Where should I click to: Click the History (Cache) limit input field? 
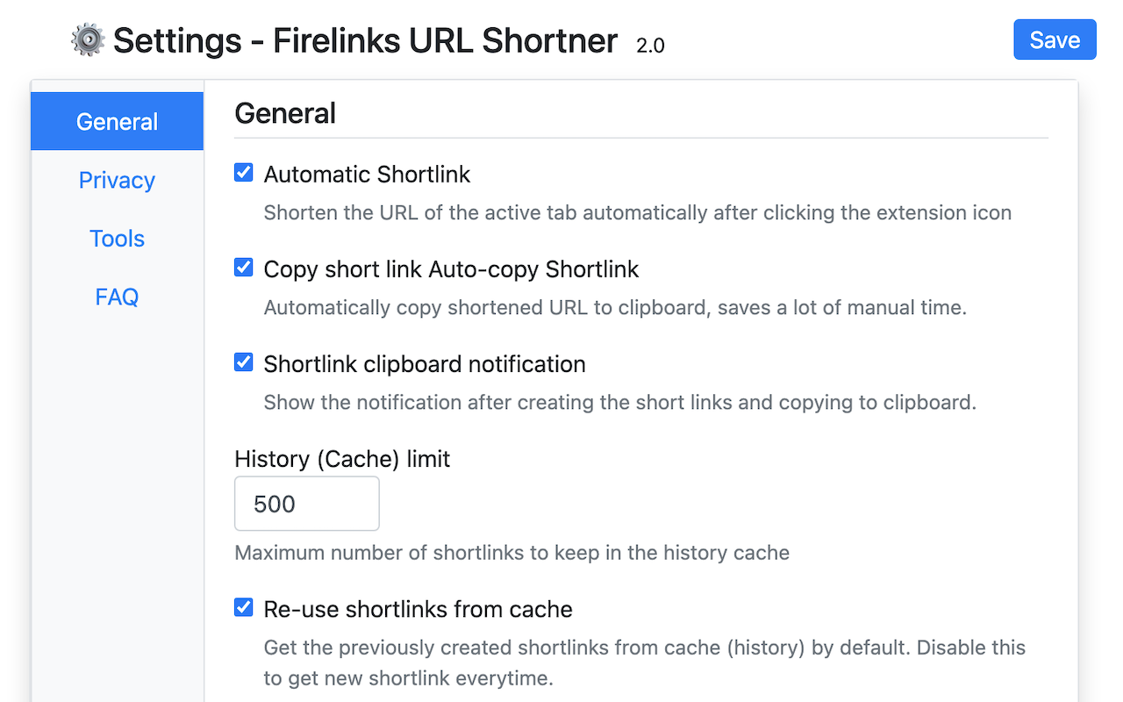[306, 504]
